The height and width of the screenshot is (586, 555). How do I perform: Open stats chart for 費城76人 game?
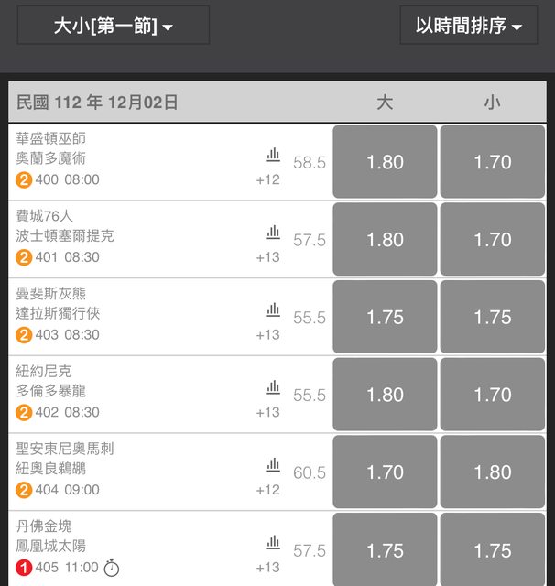pyautogui.click(x=273, y=233)
